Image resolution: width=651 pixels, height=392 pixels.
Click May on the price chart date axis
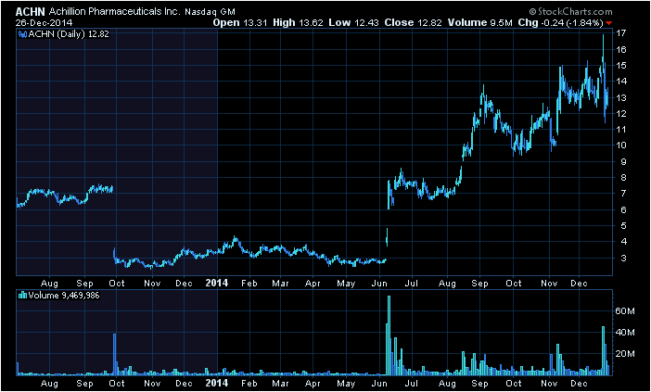(346, 284)
